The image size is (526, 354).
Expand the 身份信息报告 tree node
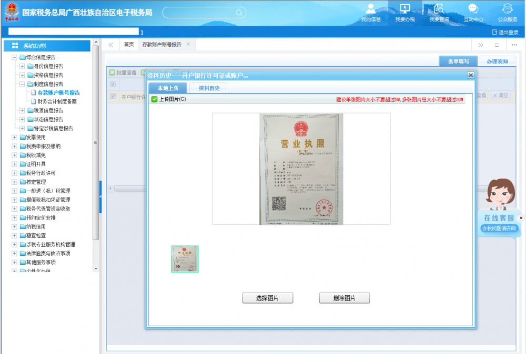(x=22, y=66)
